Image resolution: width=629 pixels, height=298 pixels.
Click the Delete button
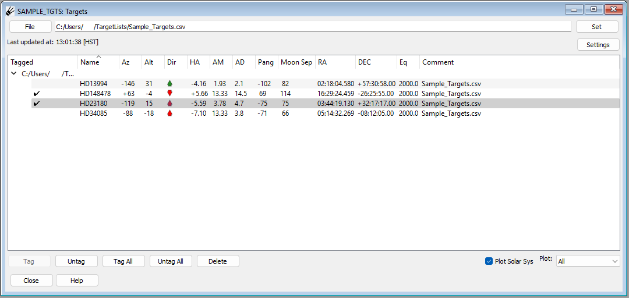(218, 261)
